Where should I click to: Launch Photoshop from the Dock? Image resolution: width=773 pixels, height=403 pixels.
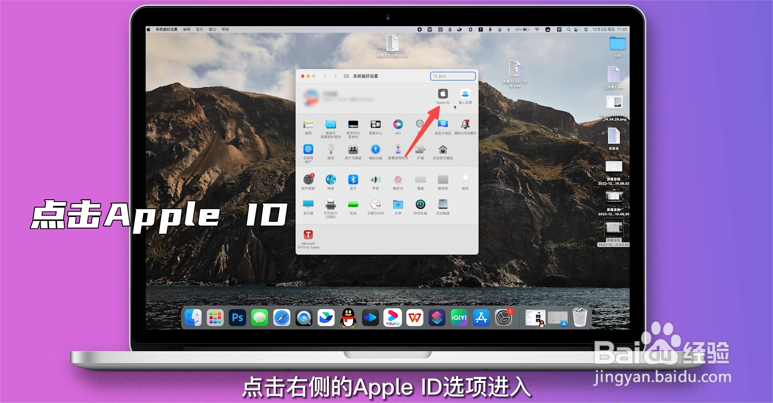tap(238, 318)
